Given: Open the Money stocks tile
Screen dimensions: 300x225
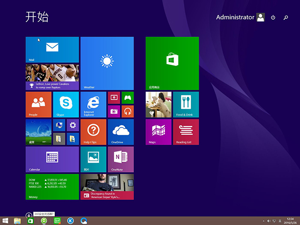Looking at the screenshot, I should click(52, 187).
